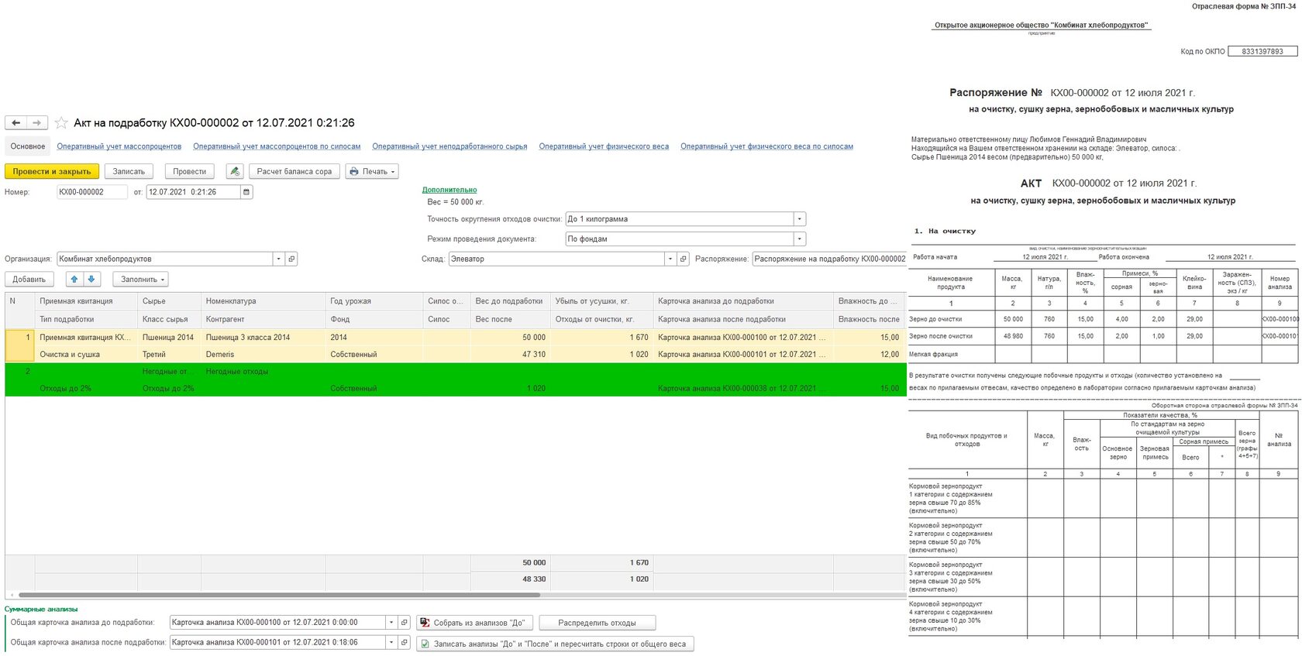Open the Склад record via open icon
The image size is (1302, 656).
pos(684,259)
